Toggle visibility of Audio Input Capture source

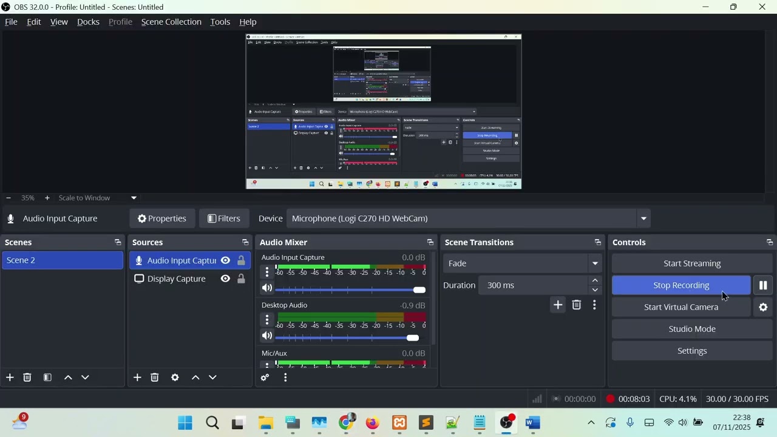point(225,260)
